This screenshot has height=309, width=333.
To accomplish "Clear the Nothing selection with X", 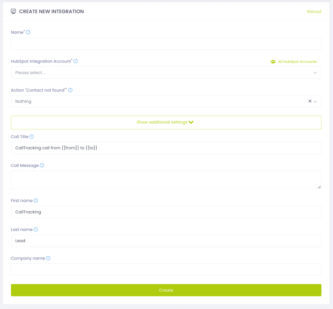I will [310, 101].
